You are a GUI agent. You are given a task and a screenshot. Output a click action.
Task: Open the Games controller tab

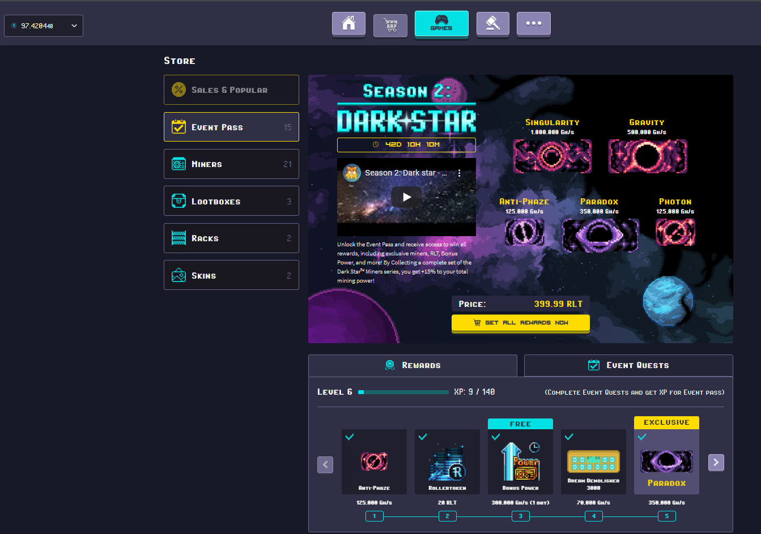coord(441,24)
